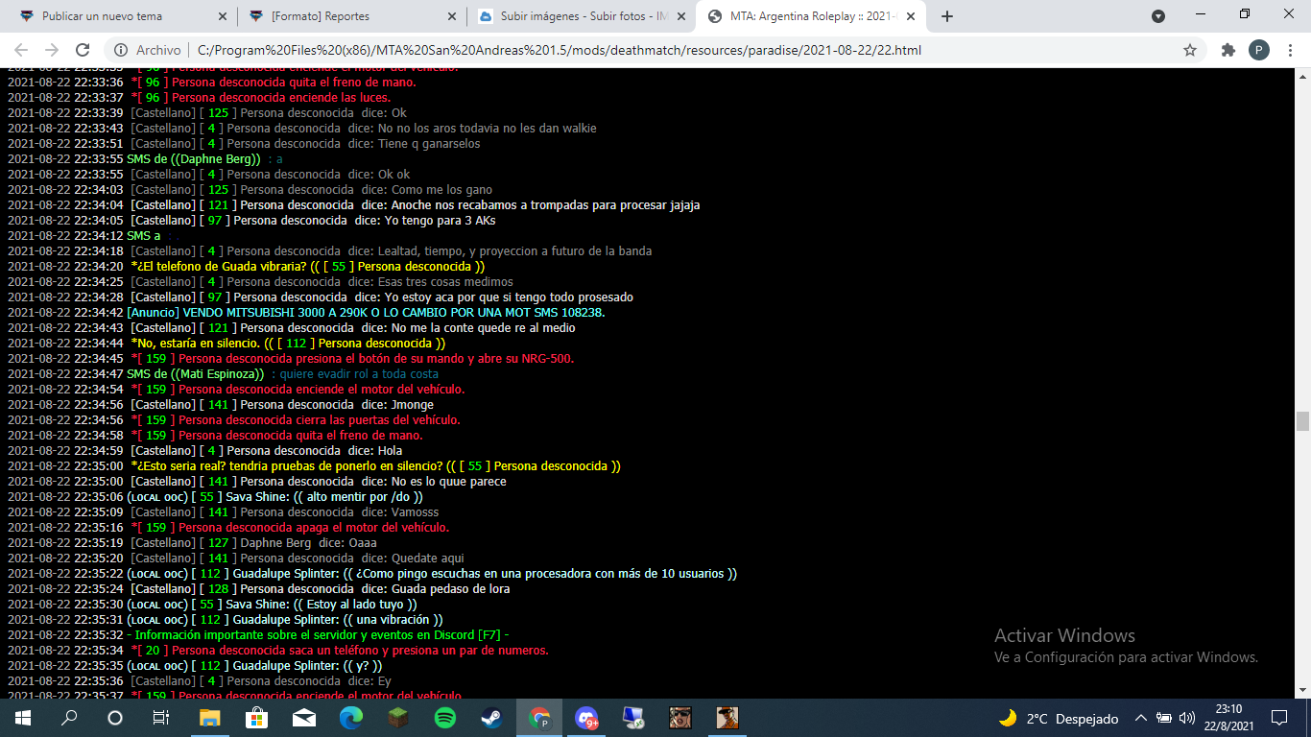Bookmark this page with the star

tap(1190, 50)
